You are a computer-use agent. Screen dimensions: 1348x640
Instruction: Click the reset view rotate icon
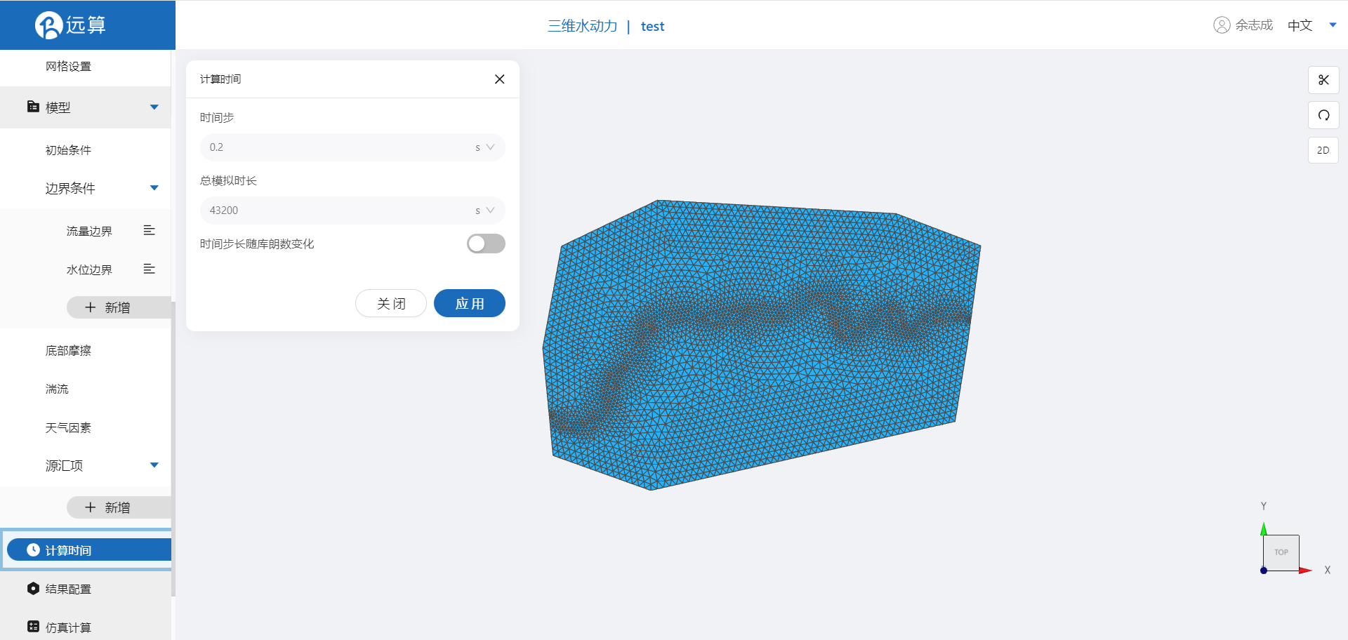(x=1323, y=115)
